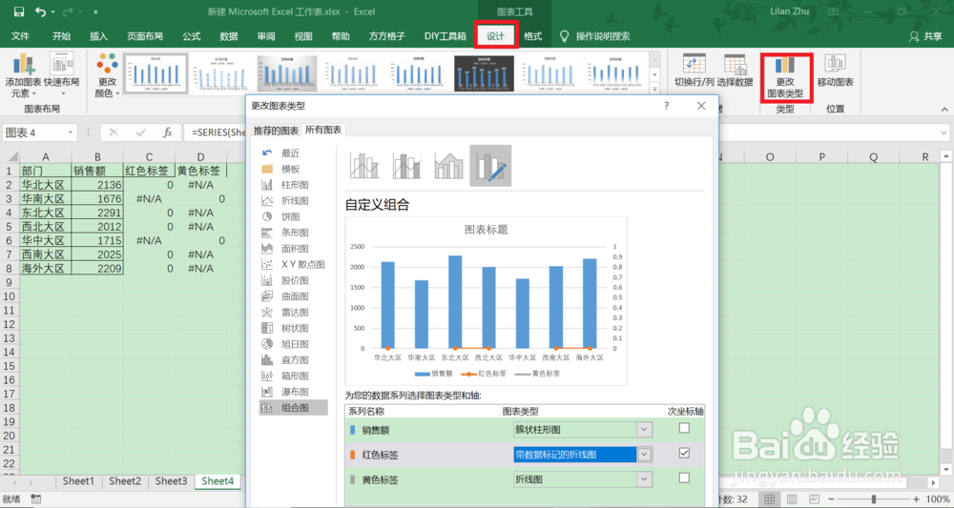This screenshot has height=508, width=954.
Task: Choose Histogram chart category
Action: [x=294, y=359]
